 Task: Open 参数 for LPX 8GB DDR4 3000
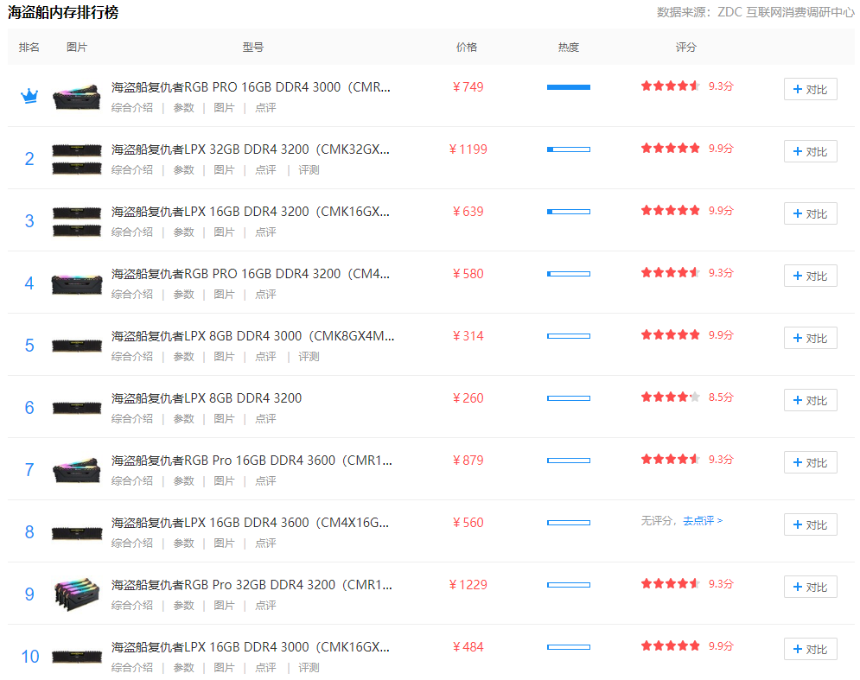pos(183,357)
